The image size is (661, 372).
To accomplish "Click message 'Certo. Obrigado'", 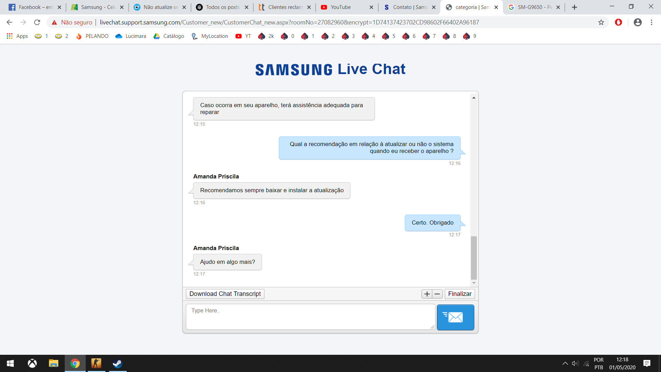I will point(433,223).
